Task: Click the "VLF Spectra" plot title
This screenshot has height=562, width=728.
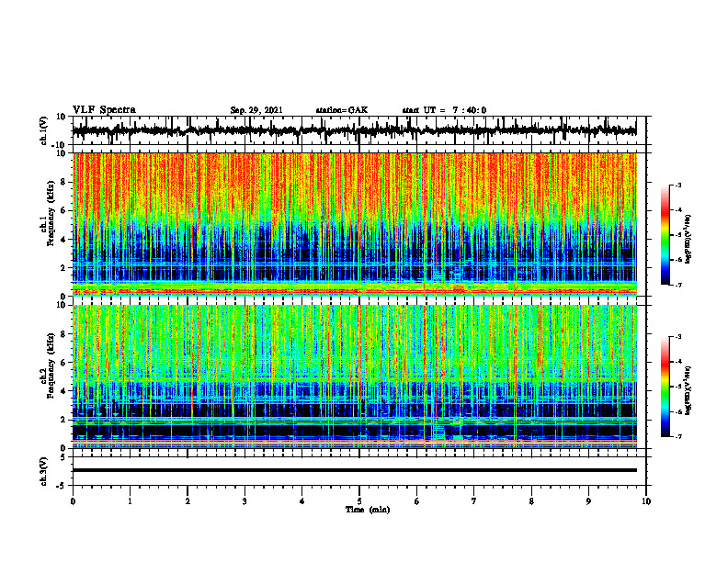Action: [104, 110]
